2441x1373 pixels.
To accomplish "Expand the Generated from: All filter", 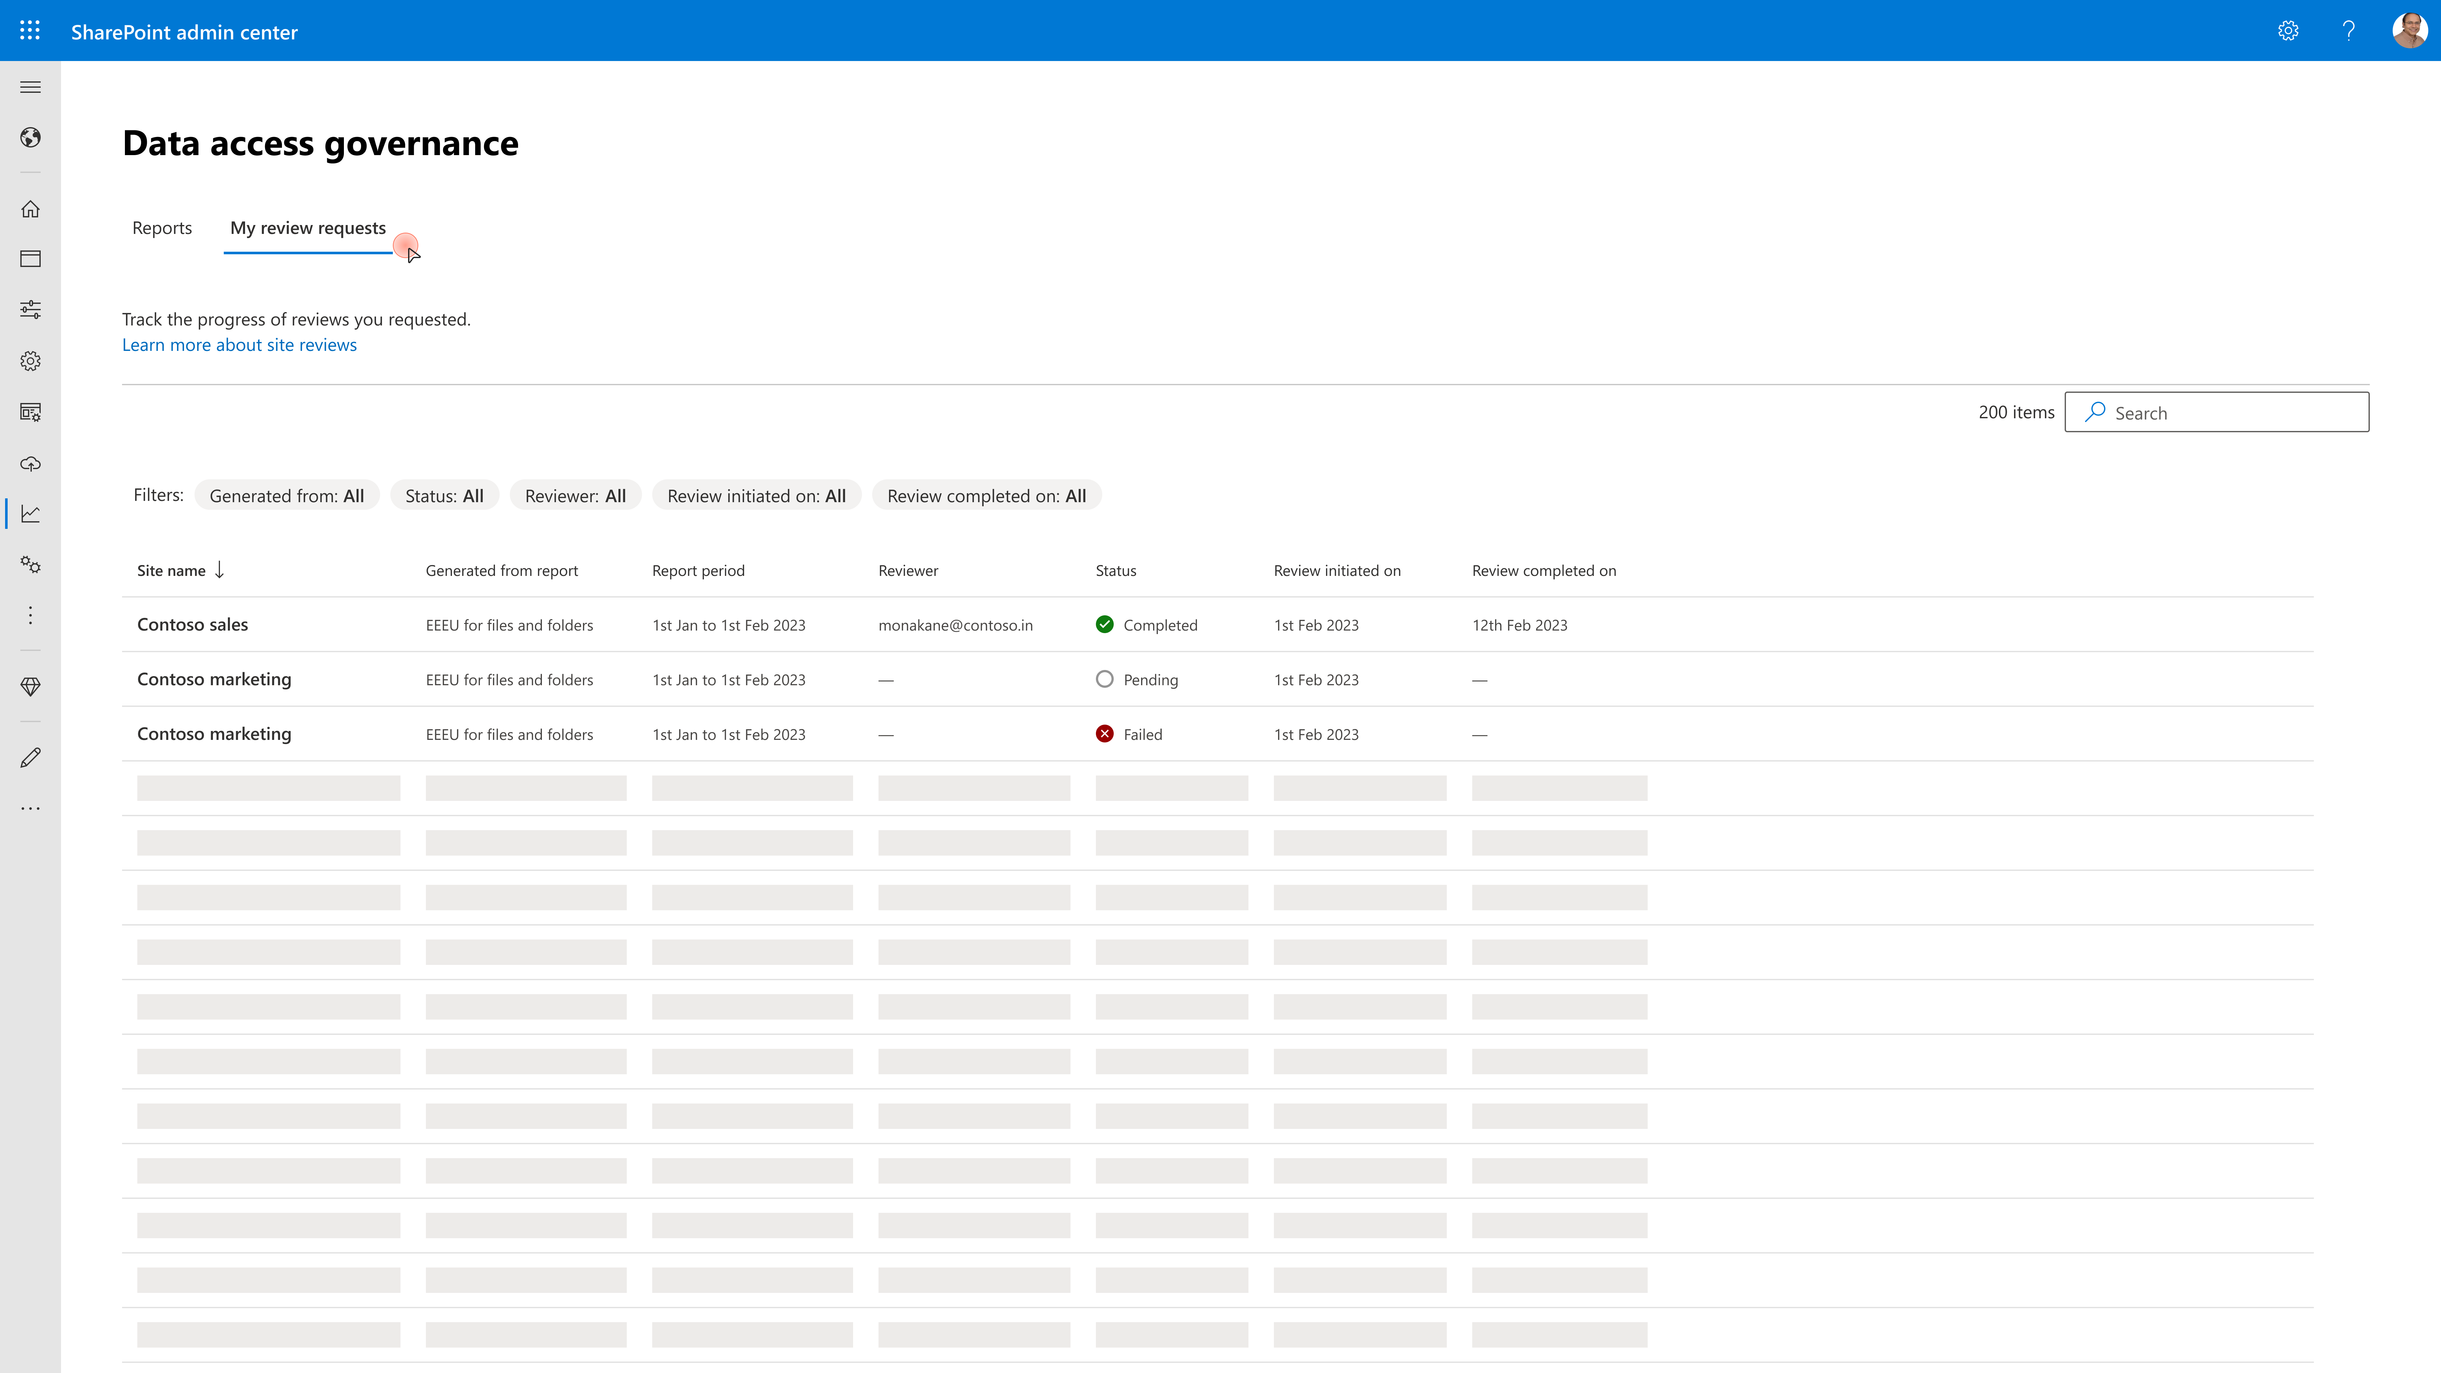I will [x=286, y=495].
